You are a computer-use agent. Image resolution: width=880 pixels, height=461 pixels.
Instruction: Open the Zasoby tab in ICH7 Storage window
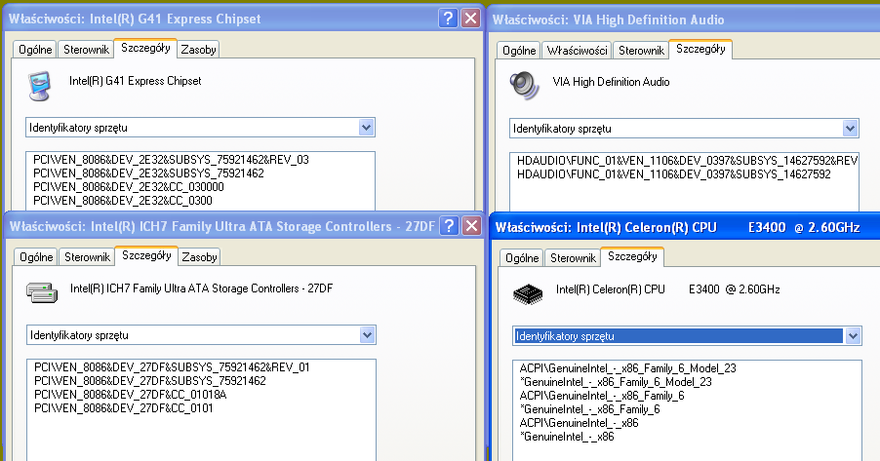click(199, 257)
